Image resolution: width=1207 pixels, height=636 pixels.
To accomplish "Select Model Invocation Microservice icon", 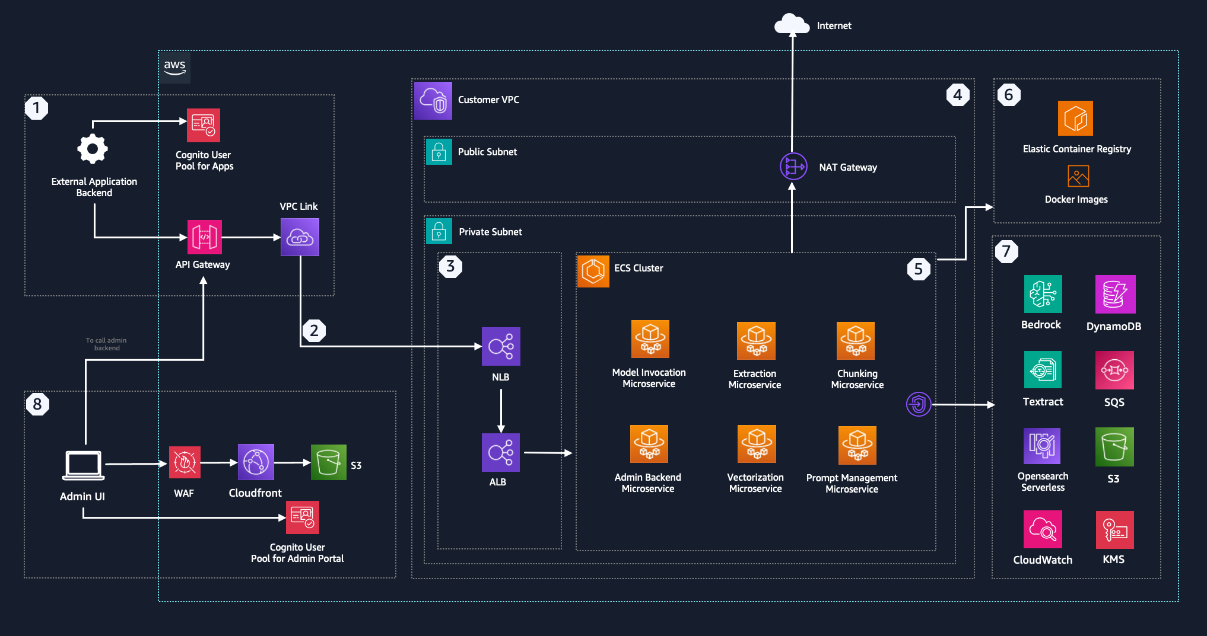I will [x=650, y=339].
